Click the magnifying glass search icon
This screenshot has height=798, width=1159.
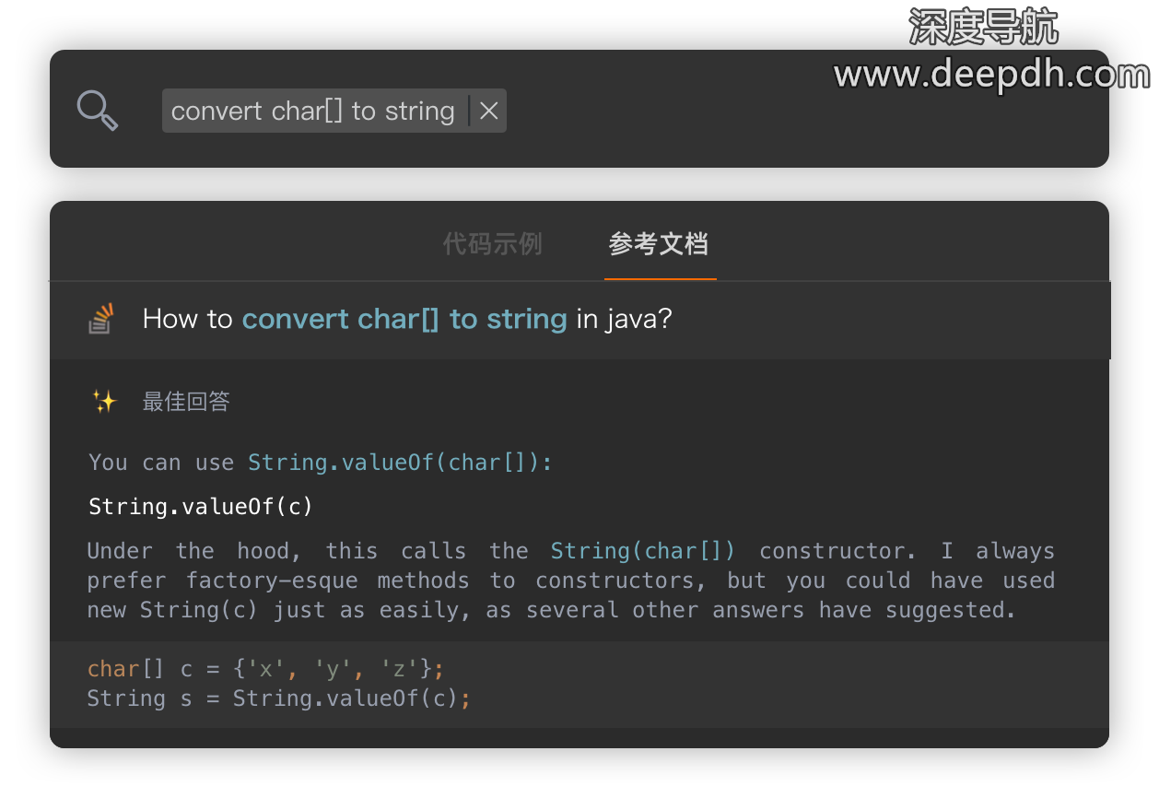click(x=97, y=111)
